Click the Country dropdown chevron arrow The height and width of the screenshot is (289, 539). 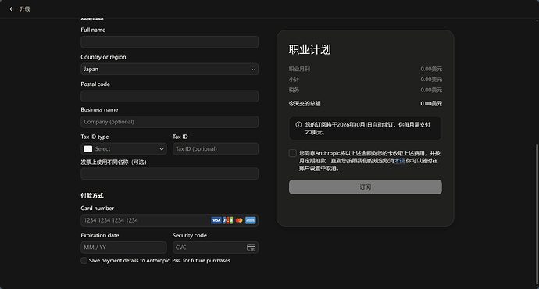click(x=253, y=69)
